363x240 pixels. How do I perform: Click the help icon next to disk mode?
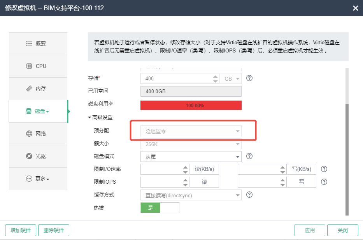tap(250, 156)
